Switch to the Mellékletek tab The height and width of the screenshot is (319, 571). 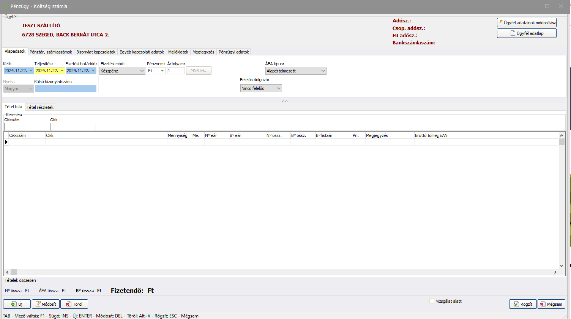(x=178, y=52)
